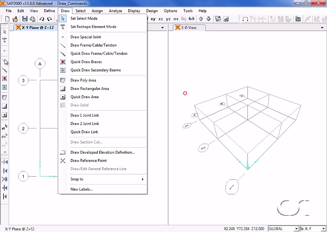Switch view to the xz plane
The width and height of the screenshot is (327, 232).
pos(160,18)
